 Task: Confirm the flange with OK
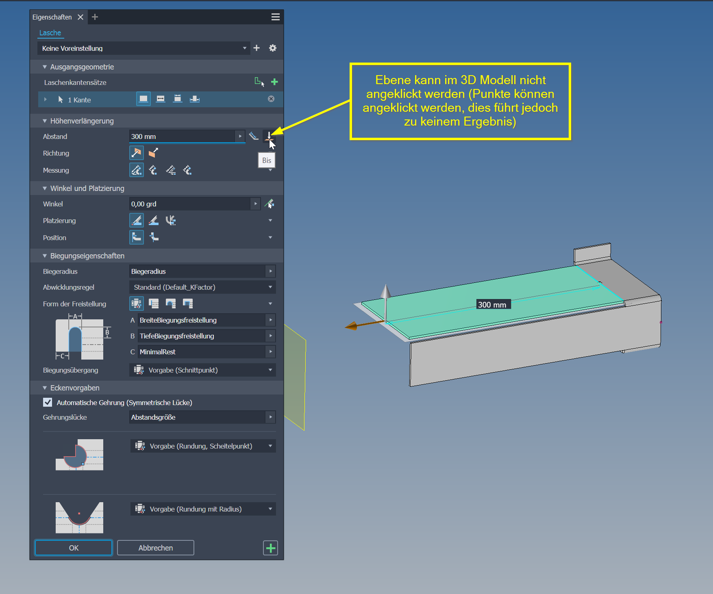click(74, 548)
